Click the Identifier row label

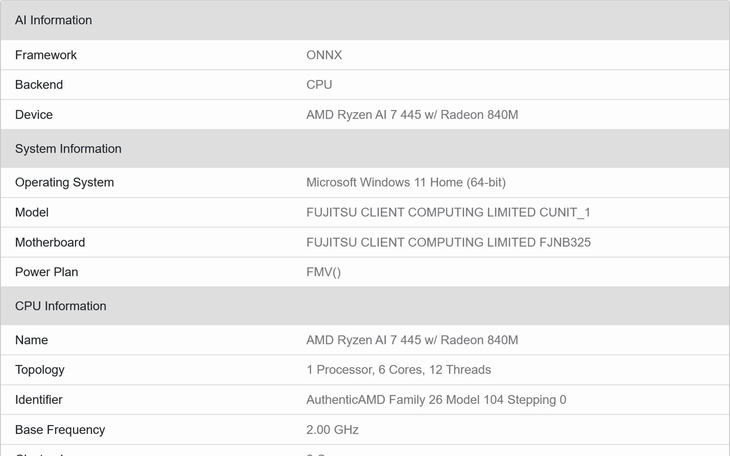tap(39, 400)
